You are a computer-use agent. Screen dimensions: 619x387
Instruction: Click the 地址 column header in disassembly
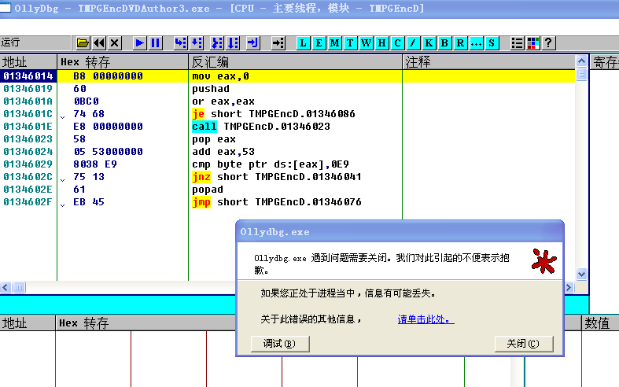coord(28,62)
